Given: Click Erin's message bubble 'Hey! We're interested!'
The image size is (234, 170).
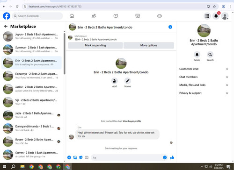Looking at the screenshot, I should (117, 135).
